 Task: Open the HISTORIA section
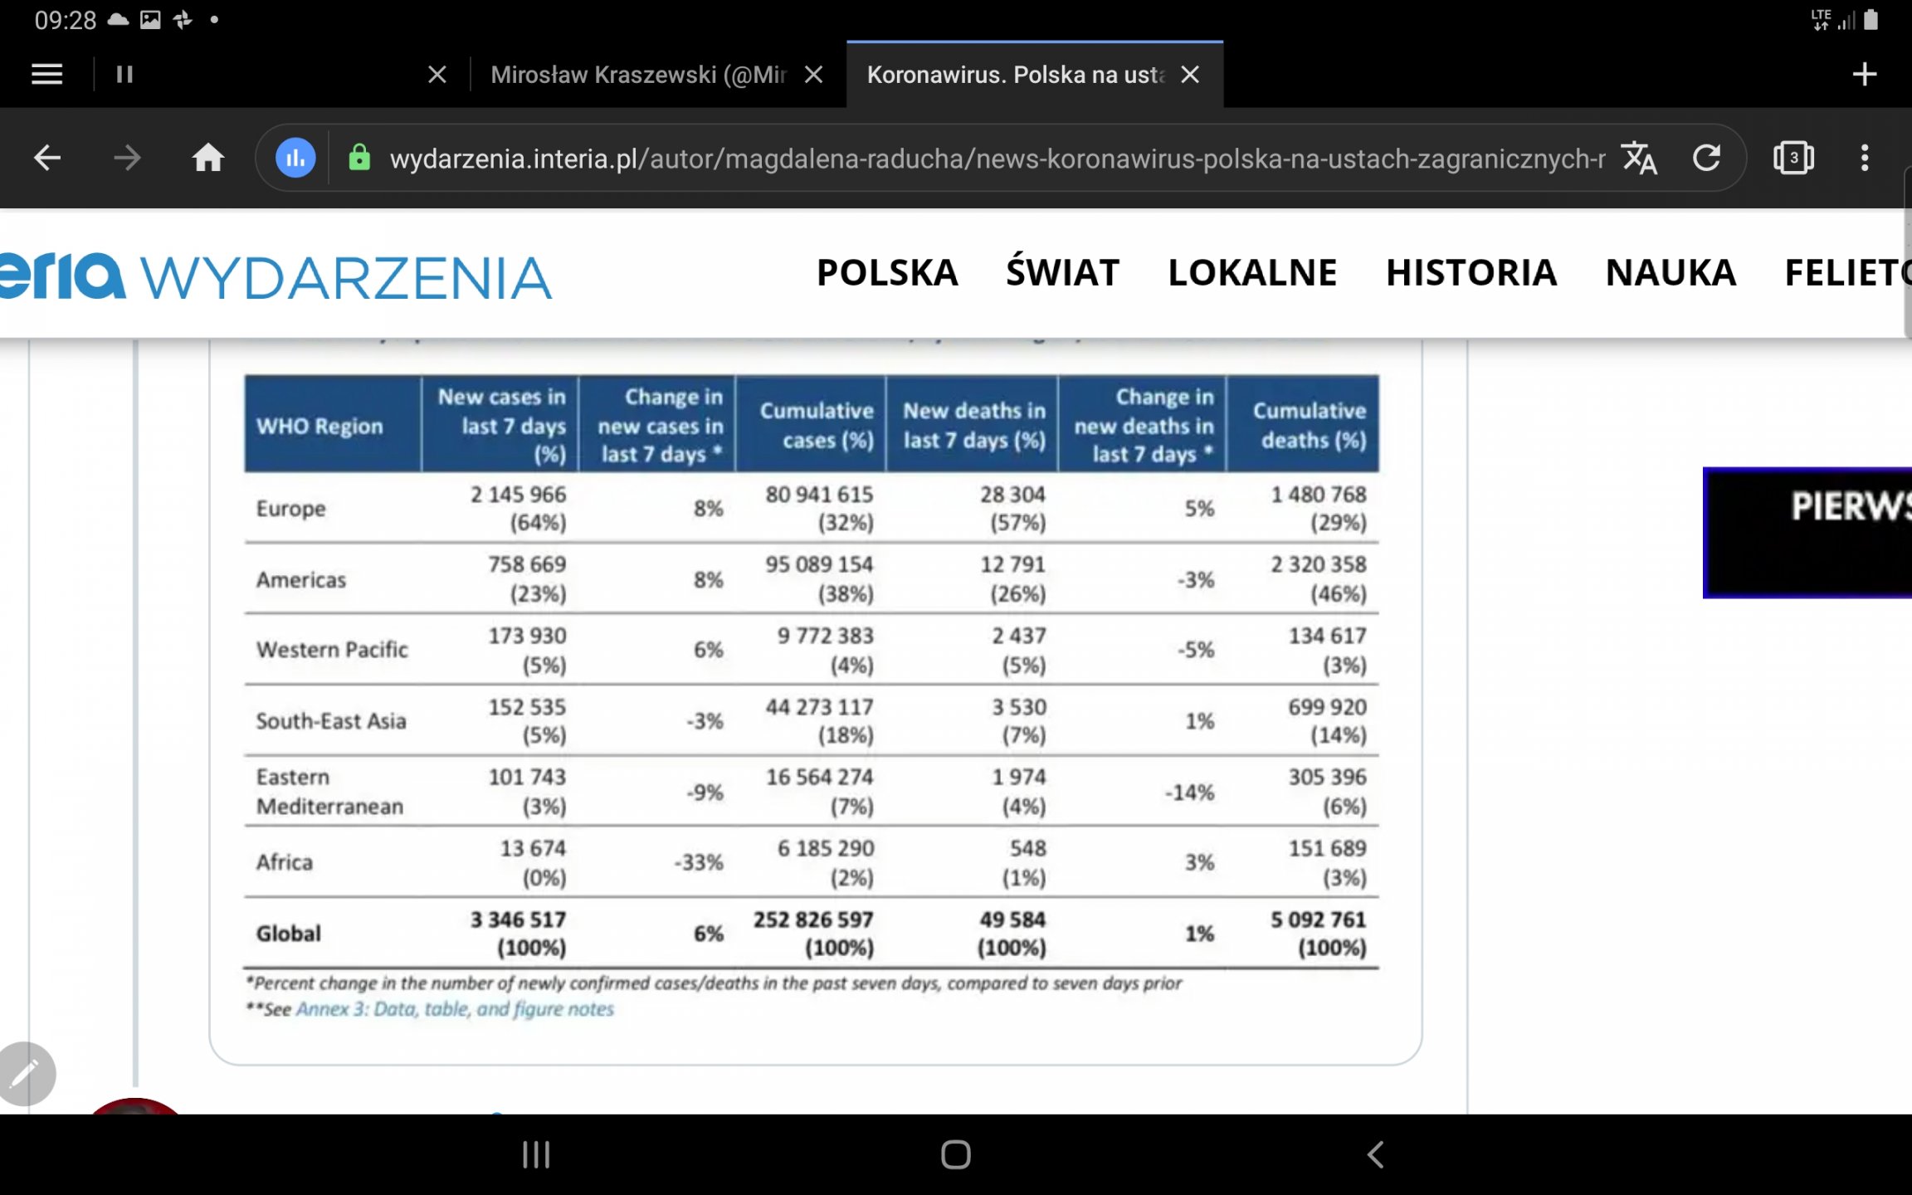click(1471, 273)
